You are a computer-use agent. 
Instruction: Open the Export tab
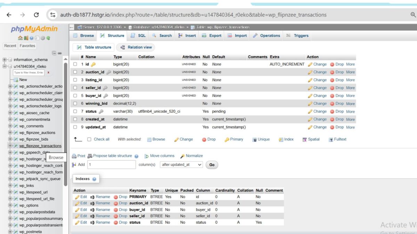[212, 35]
